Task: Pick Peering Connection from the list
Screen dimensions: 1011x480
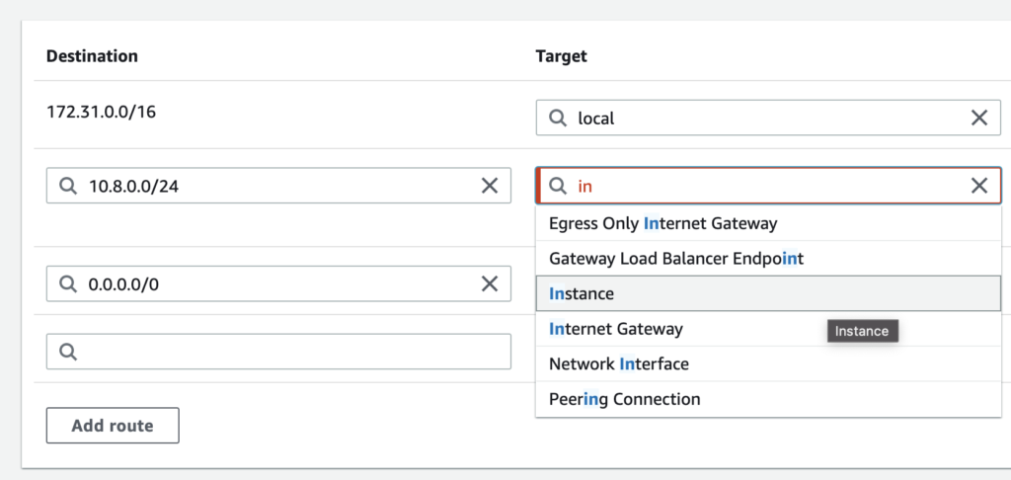Action: [x=768, y=399]
